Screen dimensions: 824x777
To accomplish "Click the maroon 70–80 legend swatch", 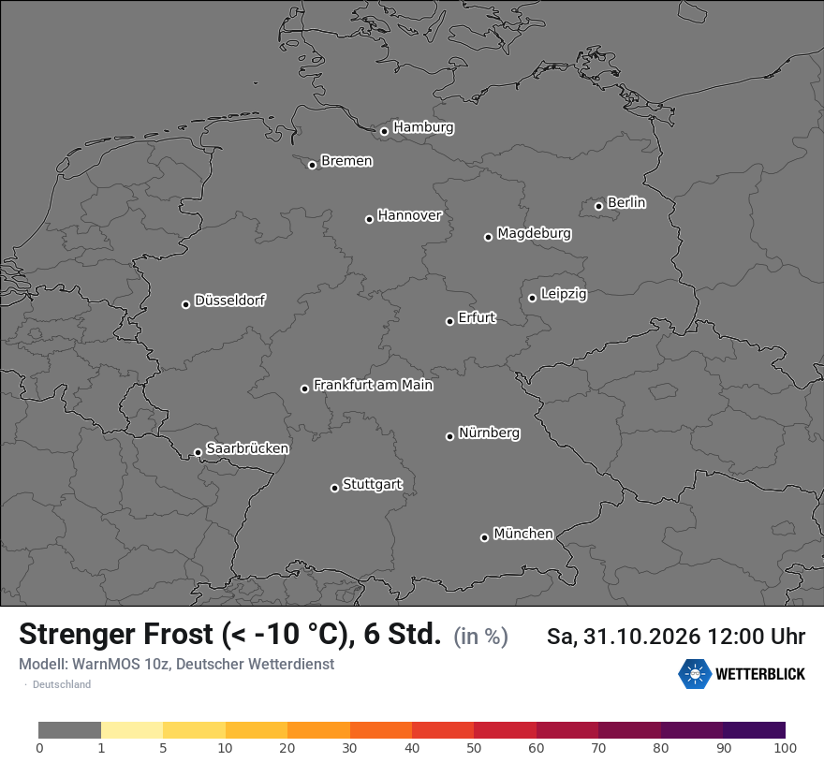I will [629, 729].
